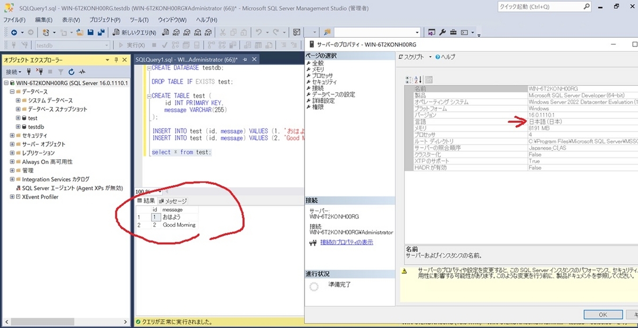Viewport: 638px width, 328px height.
Task: Click the Save floppy disk icon
Action: pos(90,32)
